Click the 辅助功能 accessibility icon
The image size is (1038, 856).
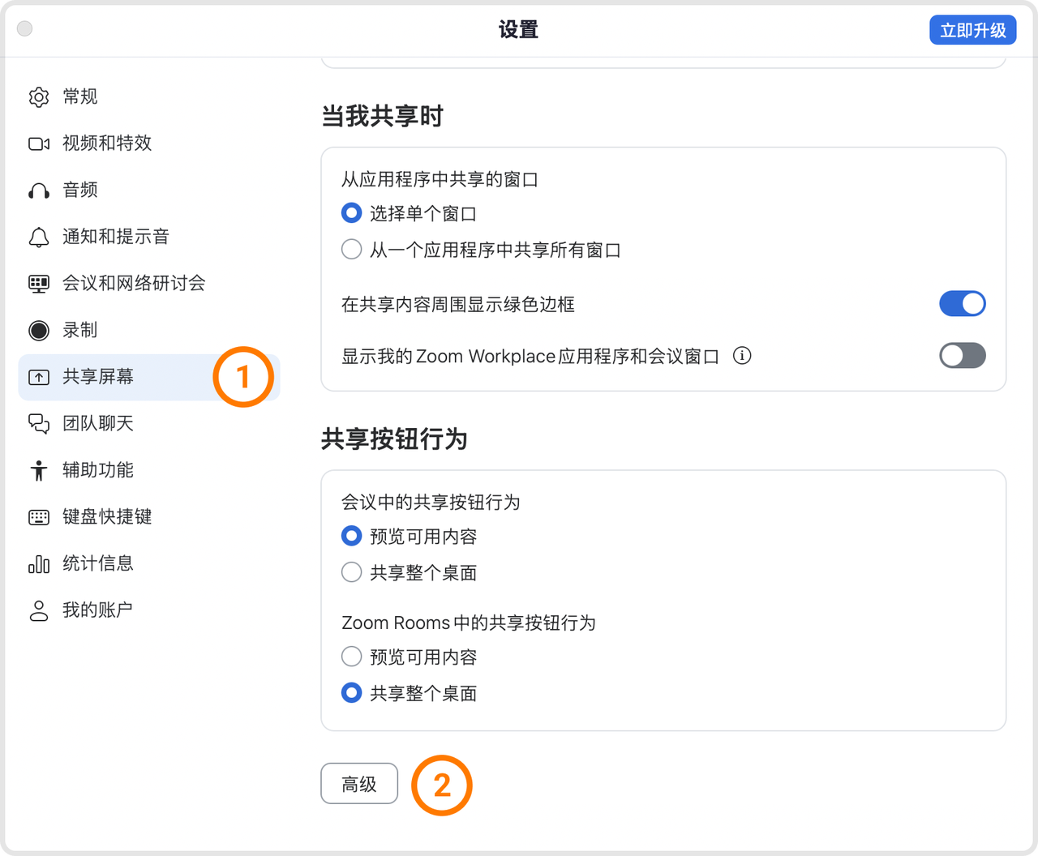click(x=38, y=469)
